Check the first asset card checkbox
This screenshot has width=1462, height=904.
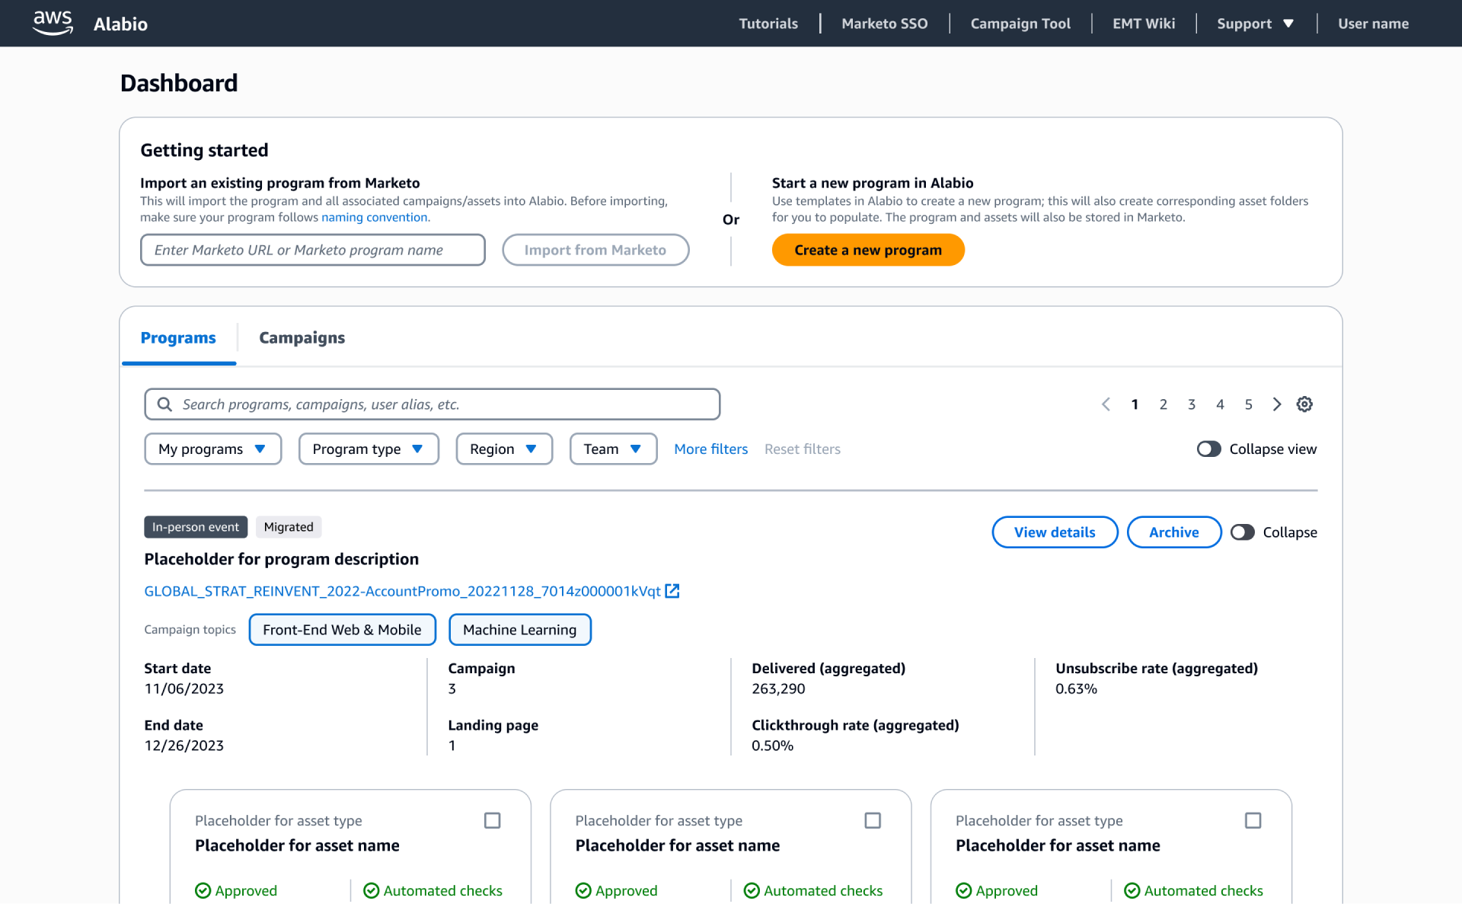click(492, 820)
